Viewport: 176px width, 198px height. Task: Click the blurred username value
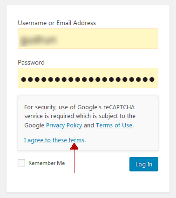coord(39,40)
